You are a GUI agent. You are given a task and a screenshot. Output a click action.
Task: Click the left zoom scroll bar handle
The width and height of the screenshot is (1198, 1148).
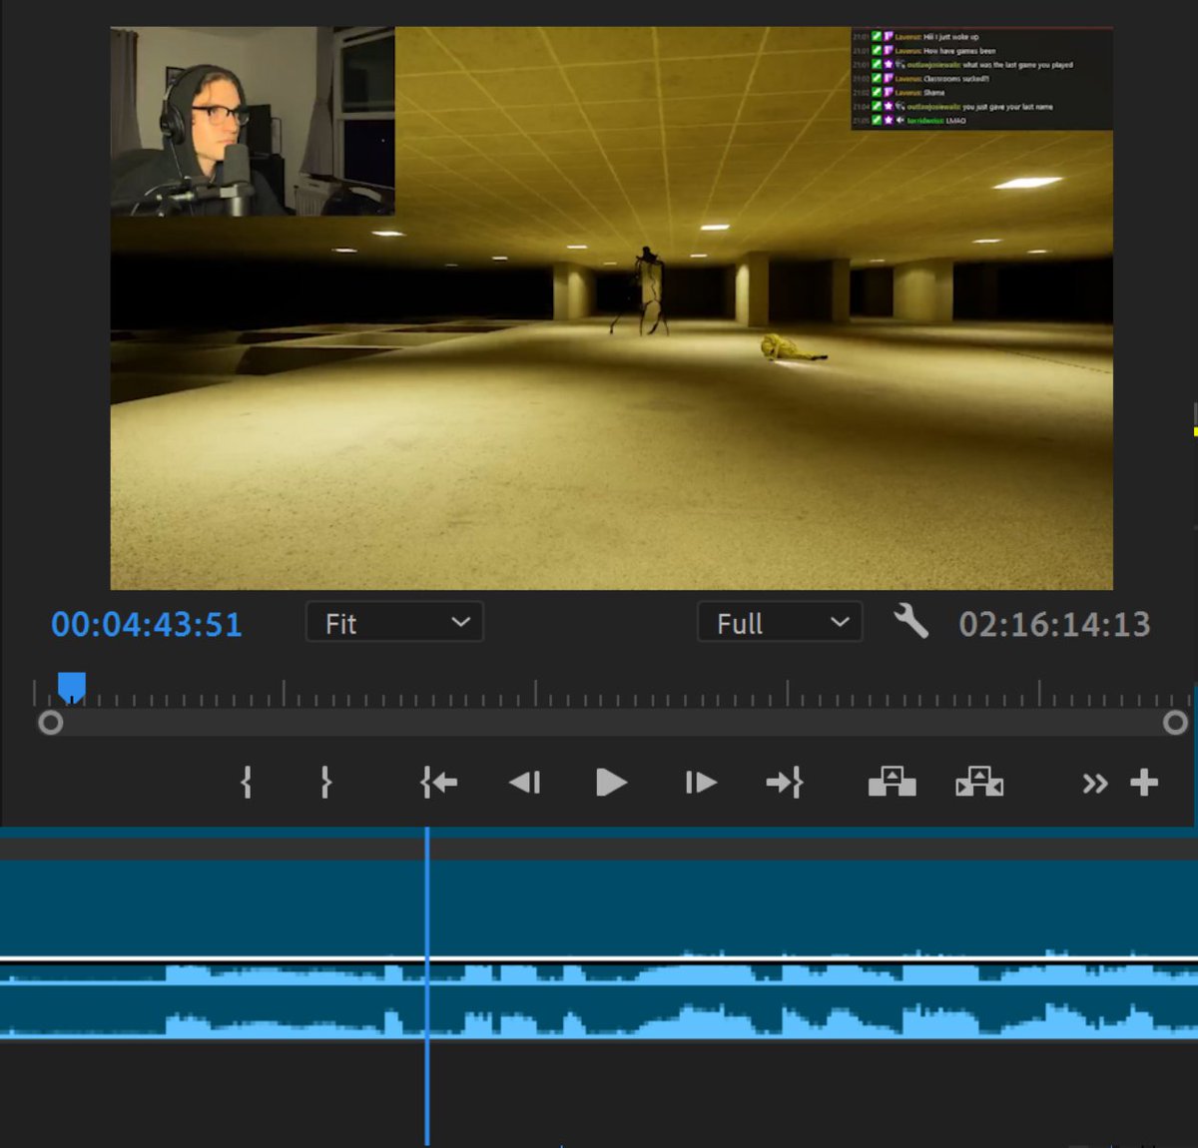pos(50,723)
